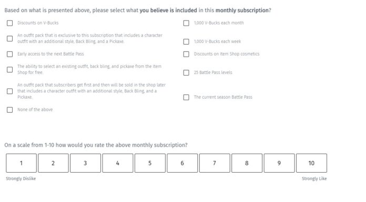Select the 1,000 V-Bucks each week checkbox
This screenshot has height=202, width=366.
coord(186,41)
